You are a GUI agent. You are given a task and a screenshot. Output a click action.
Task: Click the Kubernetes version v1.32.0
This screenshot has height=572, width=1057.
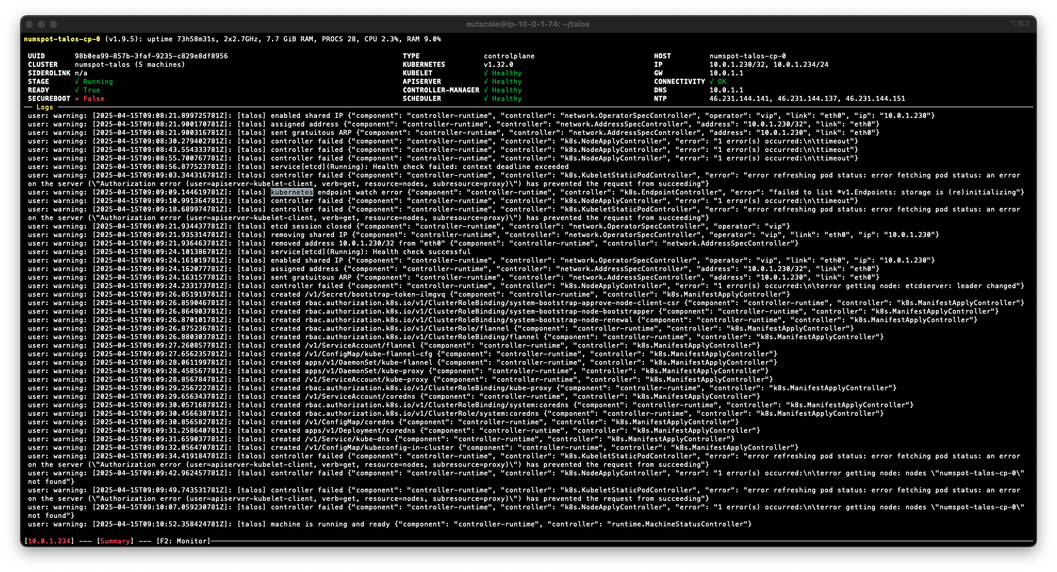498,64
